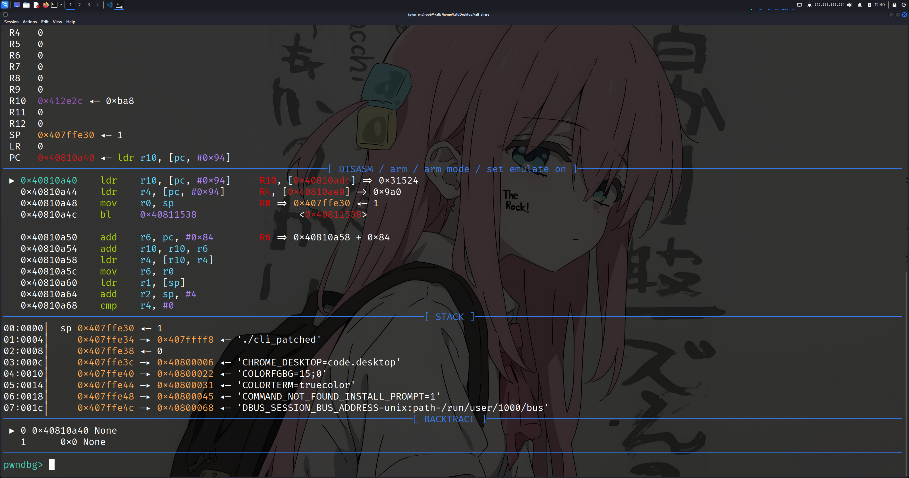The image size is (909, 478).
Task: Open the file manager from the panel
Action: [x=26, y=5]
